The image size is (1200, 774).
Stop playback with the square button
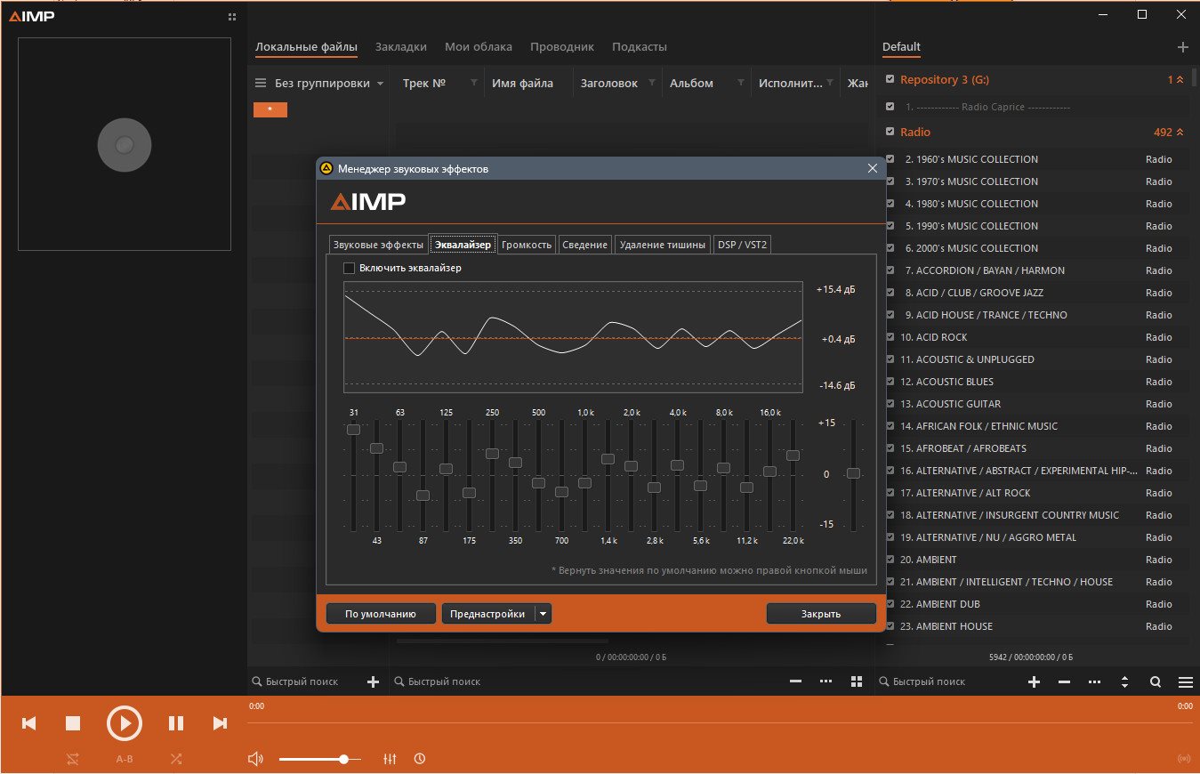(73, 723)
